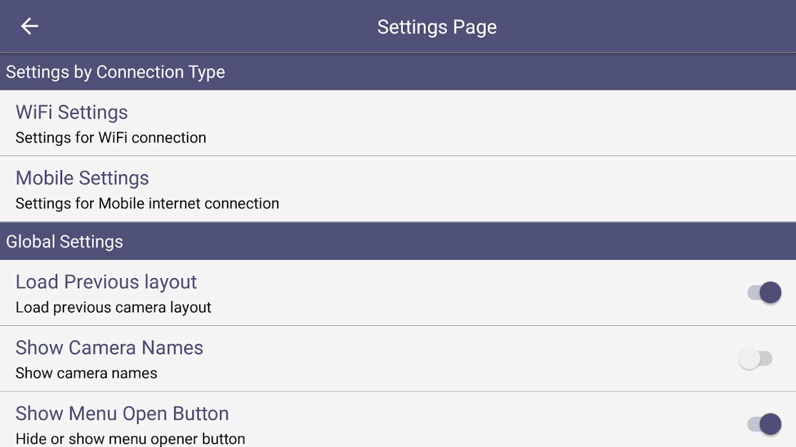
Task: Click 'Load previous camera layout' description text
Action: point(114,307)
